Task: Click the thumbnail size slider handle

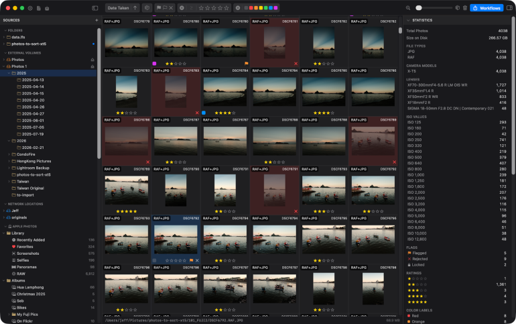Action: coord(419,8)
